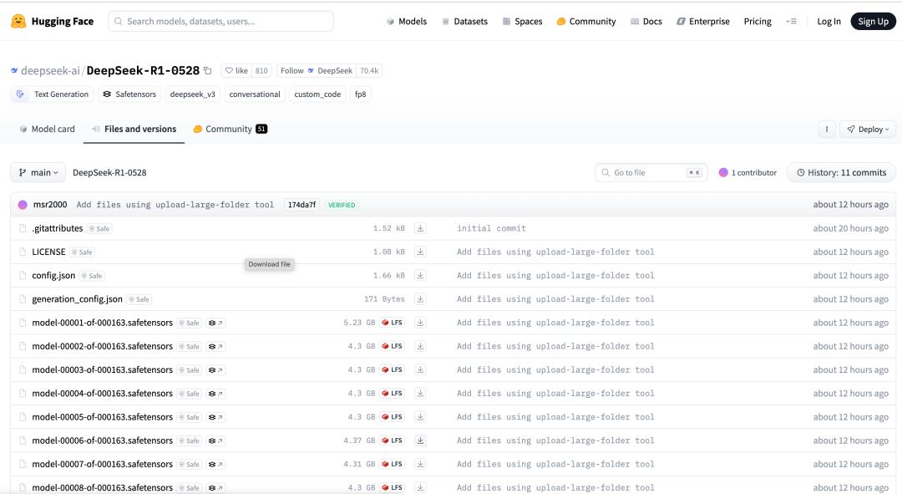This screenshot has height=494, width=902.
Task: Download model-00003-of-000163.safetensors
Action: pyautogui.click(x=420, y=369)
